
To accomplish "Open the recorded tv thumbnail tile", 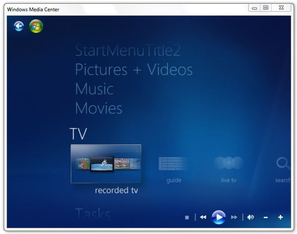I will 106,164.
